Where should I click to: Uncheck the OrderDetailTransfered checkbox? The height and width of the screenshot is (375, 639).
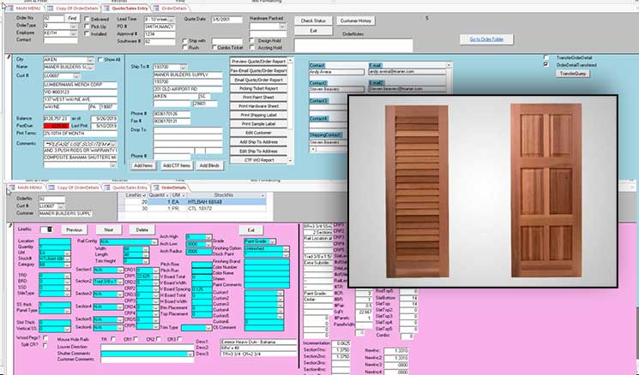546,65
